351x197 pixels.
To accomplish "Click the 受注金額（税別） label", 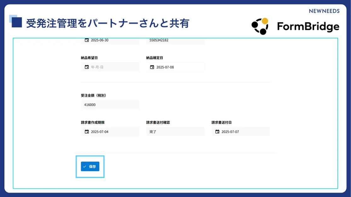I will [95, 95].
